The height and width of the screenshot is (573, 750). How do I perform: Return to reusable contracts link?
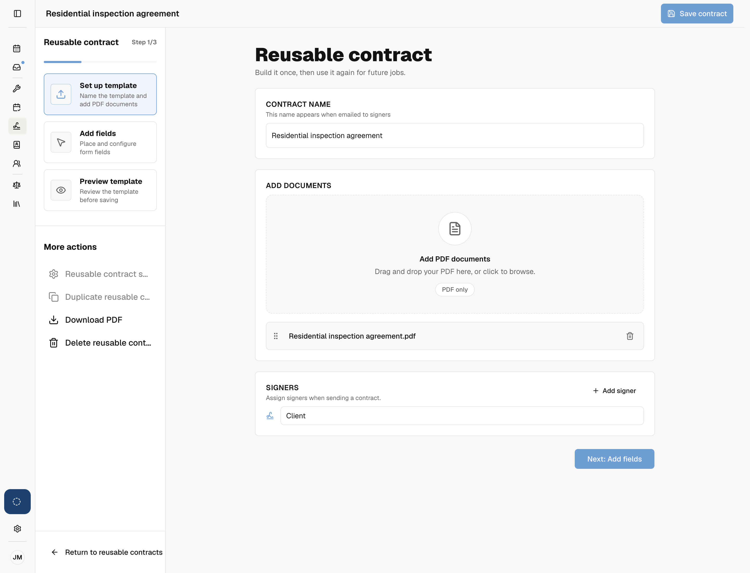click(x=107, y=552)
